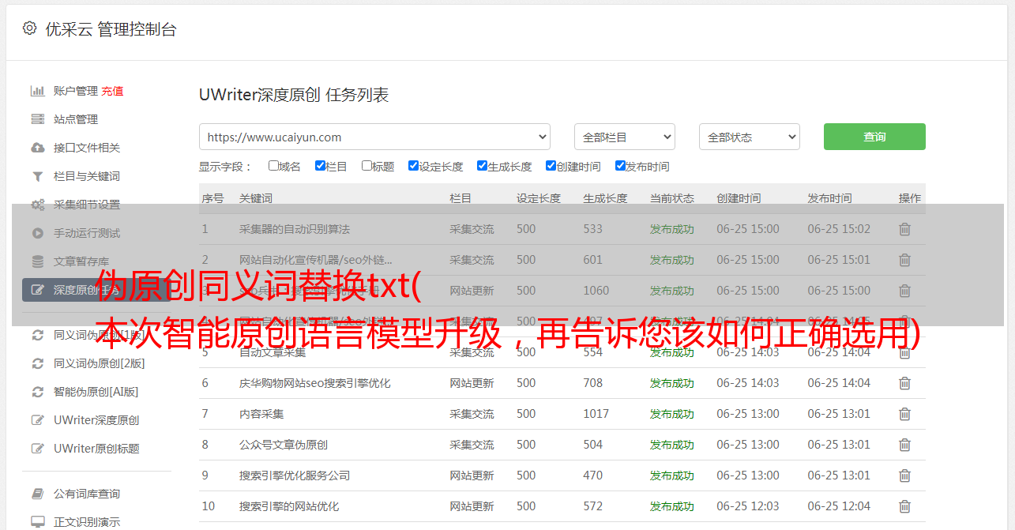Viewport: 1015px width, 530px height.
Task: Click the server icon next to 站点管理
Action: click(37, 119)
